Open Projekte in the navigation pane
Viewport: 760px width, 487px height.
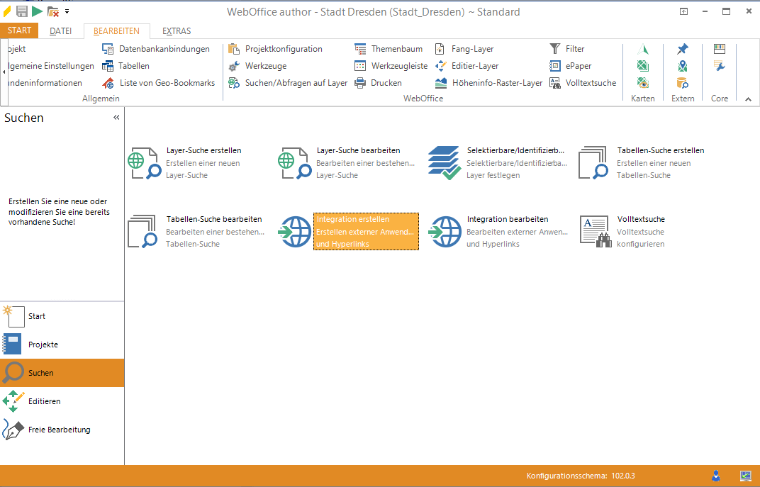click(x=43, y=345)
